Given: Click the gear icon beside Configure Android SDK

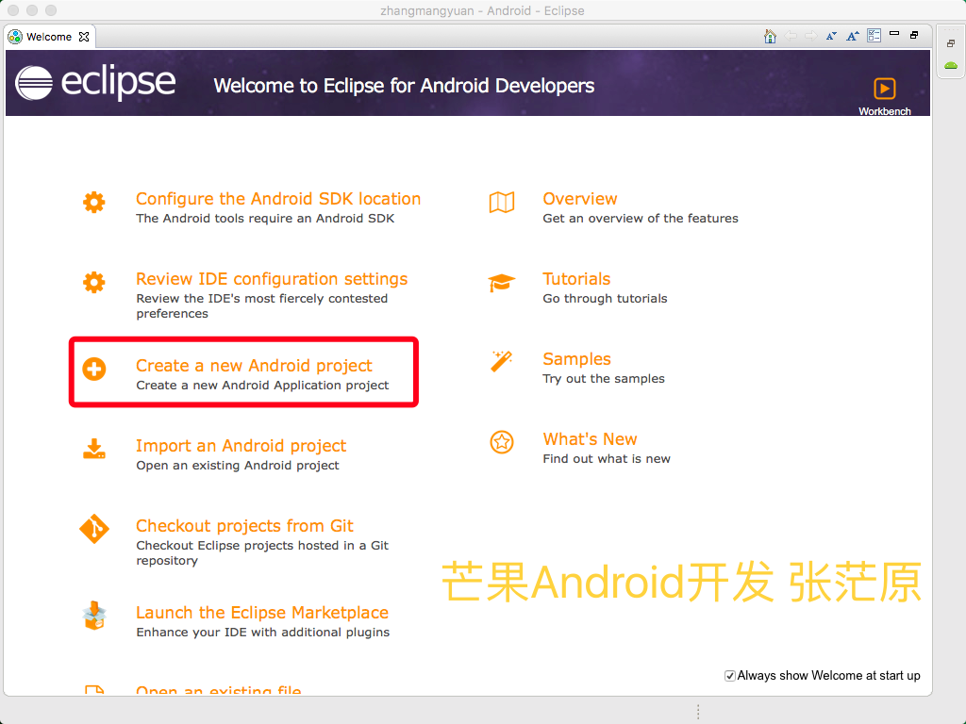Looking at the screenshot, I should pyautogui.click(x=94, y=202).
